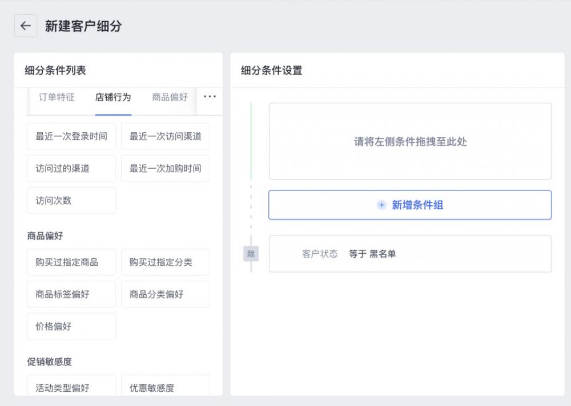
Task: Click the 新增条件组 button
Action: tap(410, 205)
